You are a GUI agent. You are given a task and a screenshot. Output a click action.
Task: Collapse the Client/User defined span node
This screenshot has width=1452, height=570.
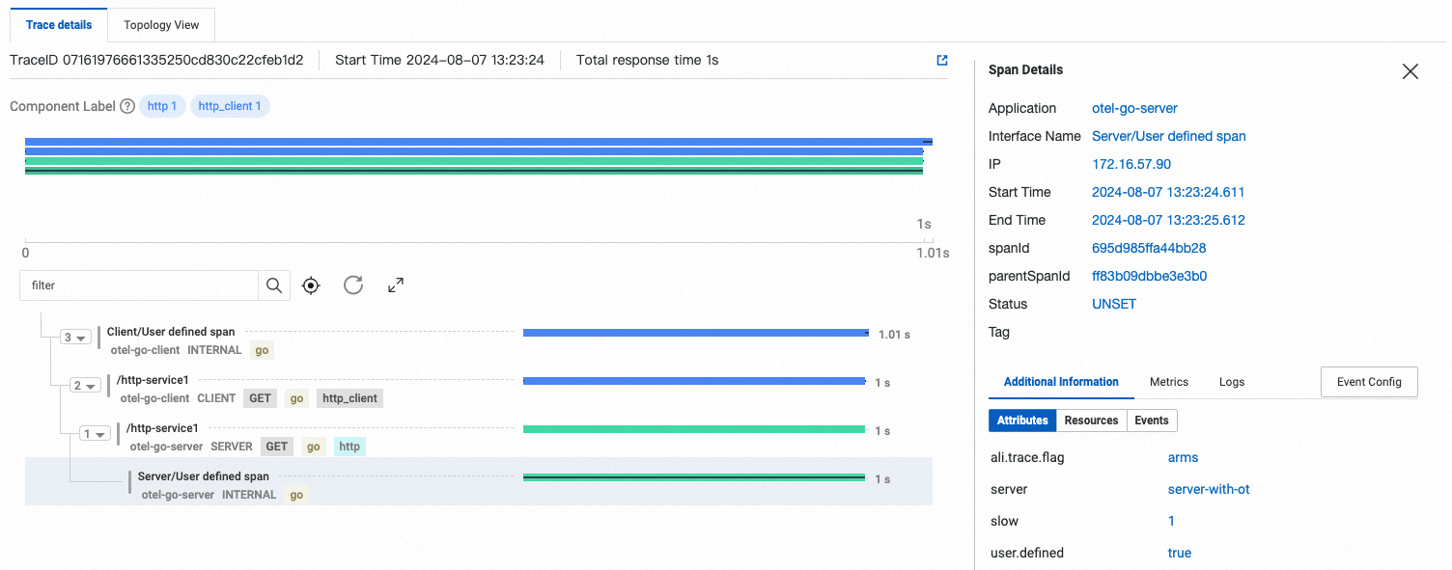[x=75, y=338]
